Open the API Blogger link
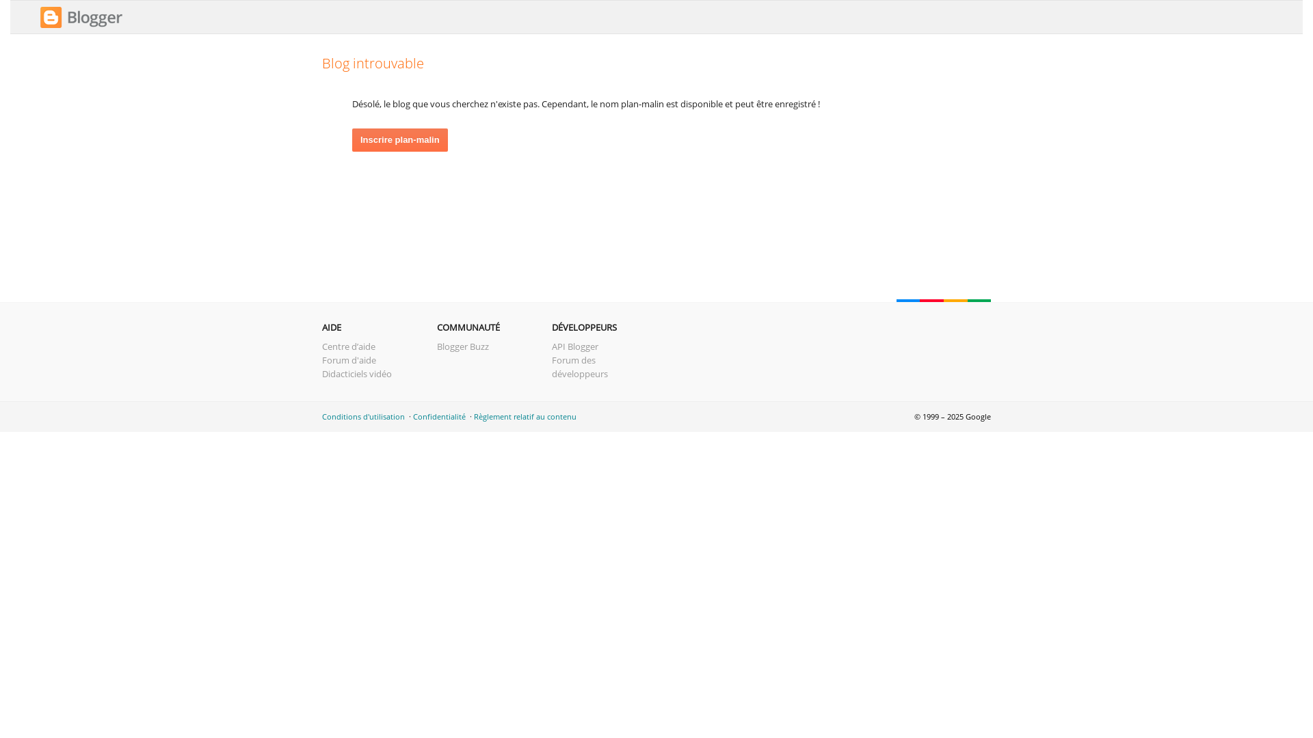This screenshot has height=738, width=1313. (x=574, y=346)
